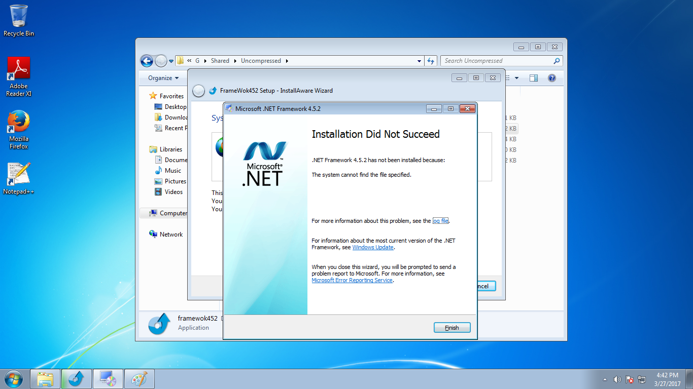Expand the arrow after Shared breadcrumb
The height and width of the screenshot is (389, 693).
click(235, 61)
